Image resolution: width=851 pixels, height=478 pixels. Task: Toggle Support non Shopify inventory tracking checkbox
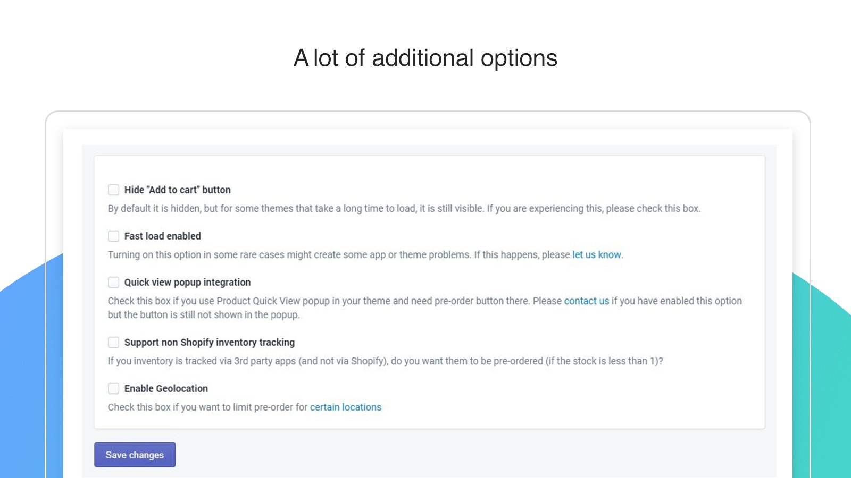(113, 342)
